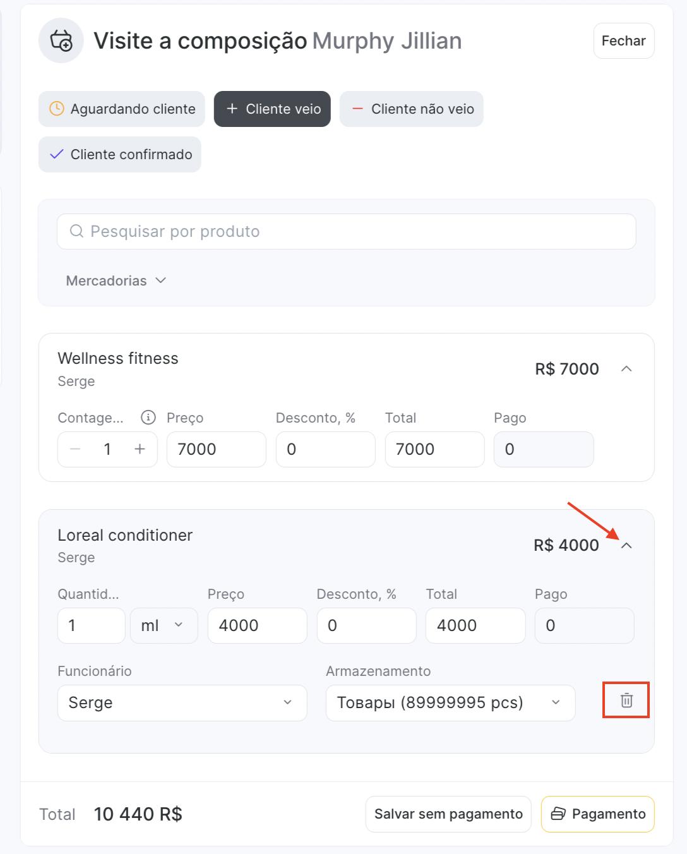
Task: Click the info icon beside Contage label
Action: pos(148,417)
